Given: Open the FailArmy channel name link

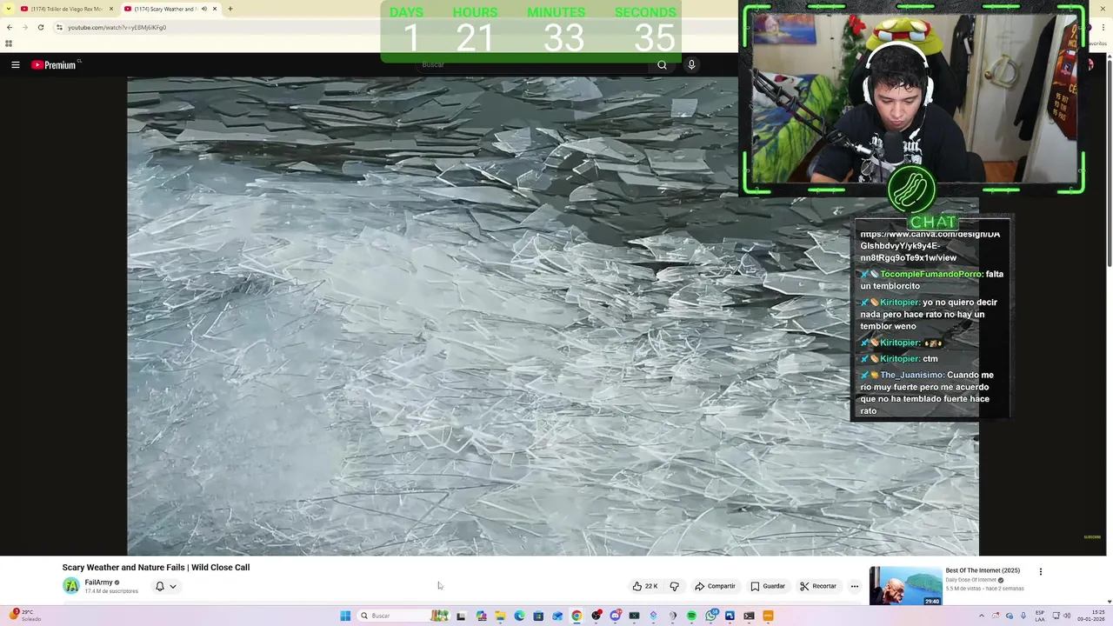Looking at the screenshot, I should pos(98,583).
